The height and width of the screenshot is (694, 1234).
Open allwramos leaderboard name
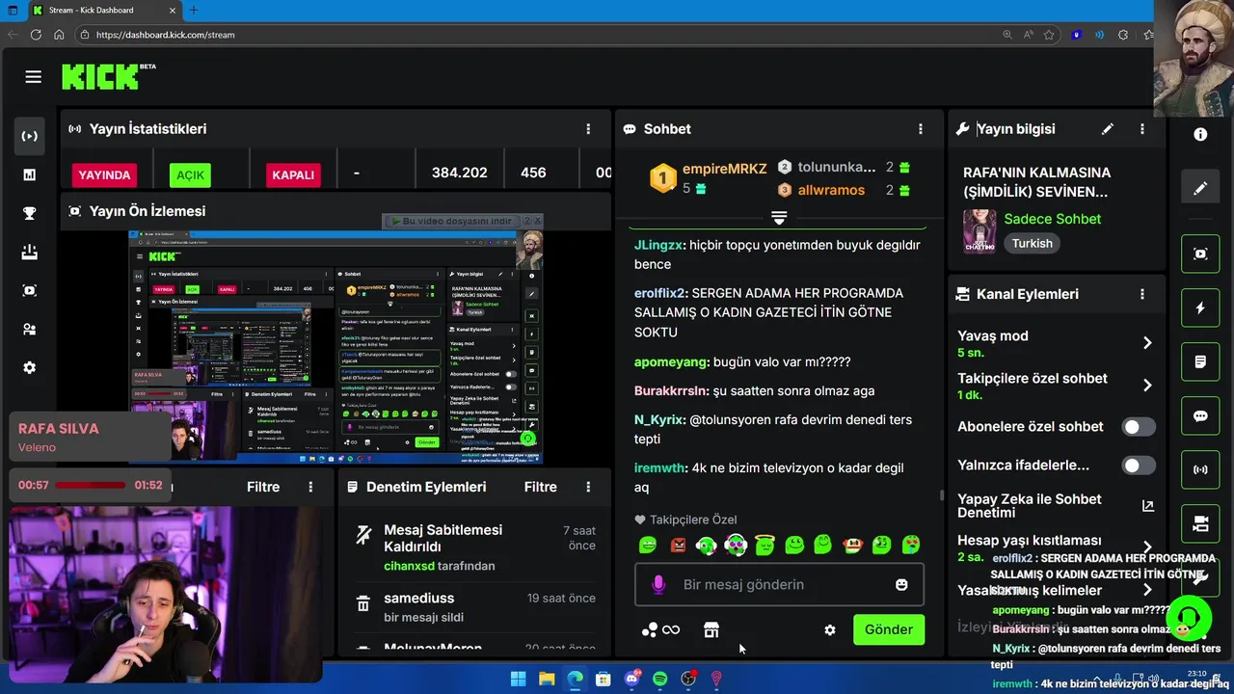(831, 190)
